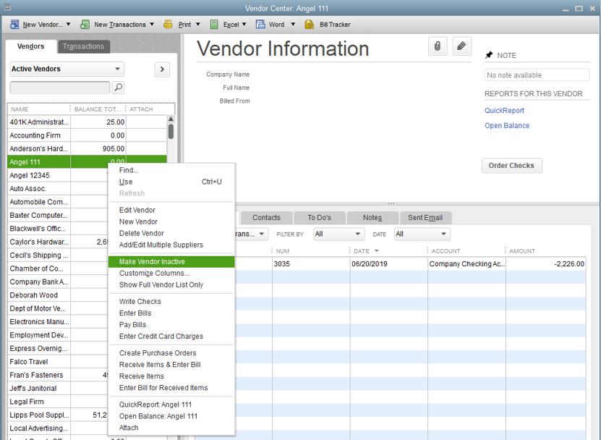The height and width of the screenshot is (440, 601).
Task: Open the QuickReport link
Action: [x=504, y=111]
